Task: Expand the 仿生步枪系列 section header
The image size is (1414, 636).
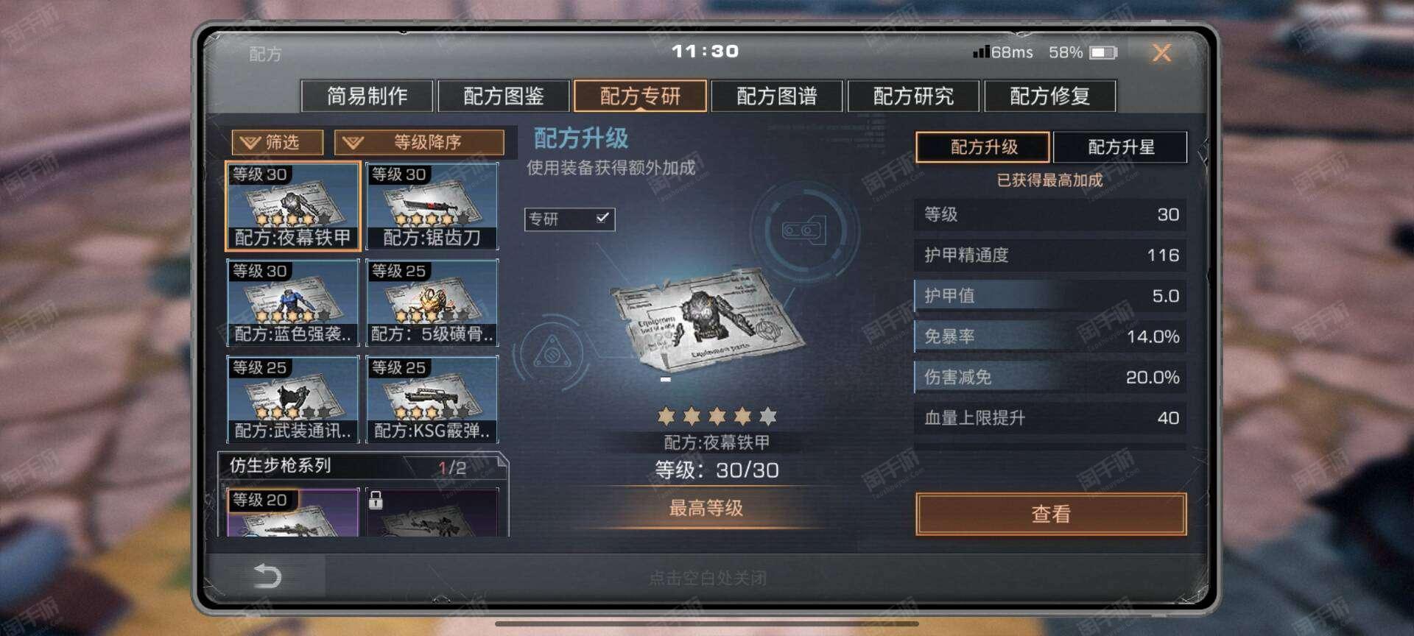Action: click(362, 465)
